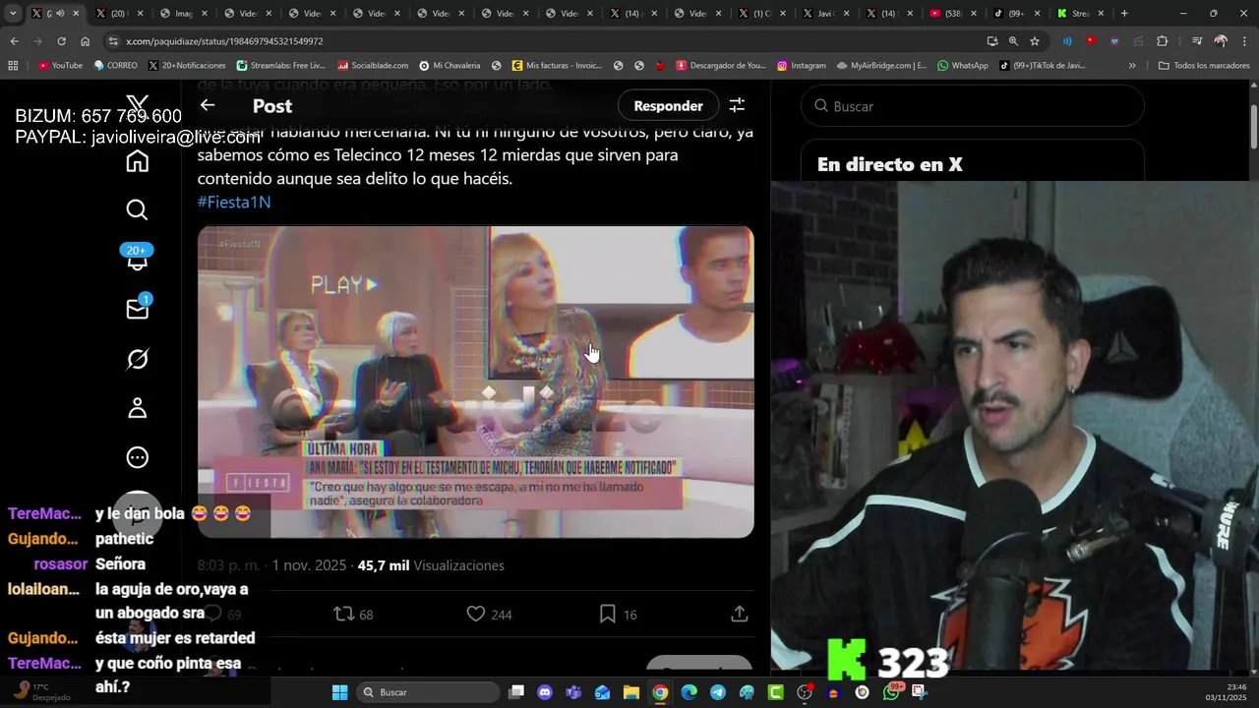The height and width of the screenshot is (708, 1259).
Task: Open the CORREO bookmark
Action: click(116, 66)
